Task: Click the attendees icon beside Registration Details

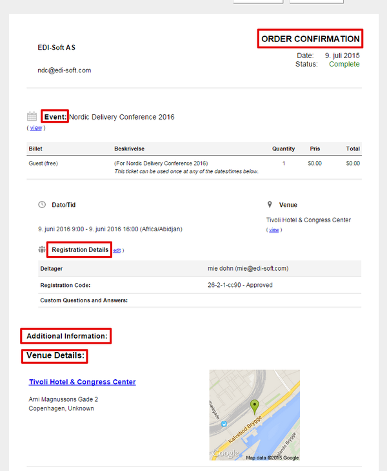Action: click(x=42, y=249)
